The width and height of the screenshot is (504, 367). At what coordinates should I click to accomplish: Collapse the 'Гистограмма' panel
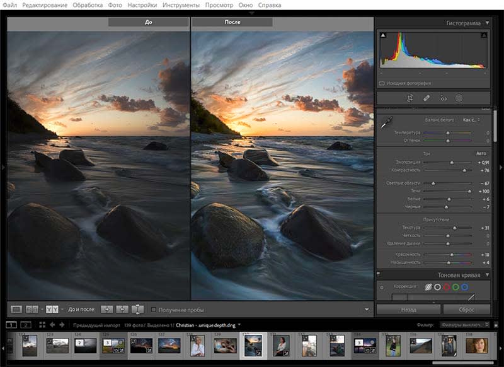[x=487, y=23]
